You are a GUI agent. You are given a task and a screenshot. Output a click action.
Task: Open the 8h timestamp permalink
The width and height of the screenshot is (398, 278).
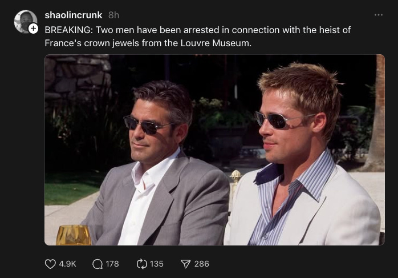click(113, 15)
